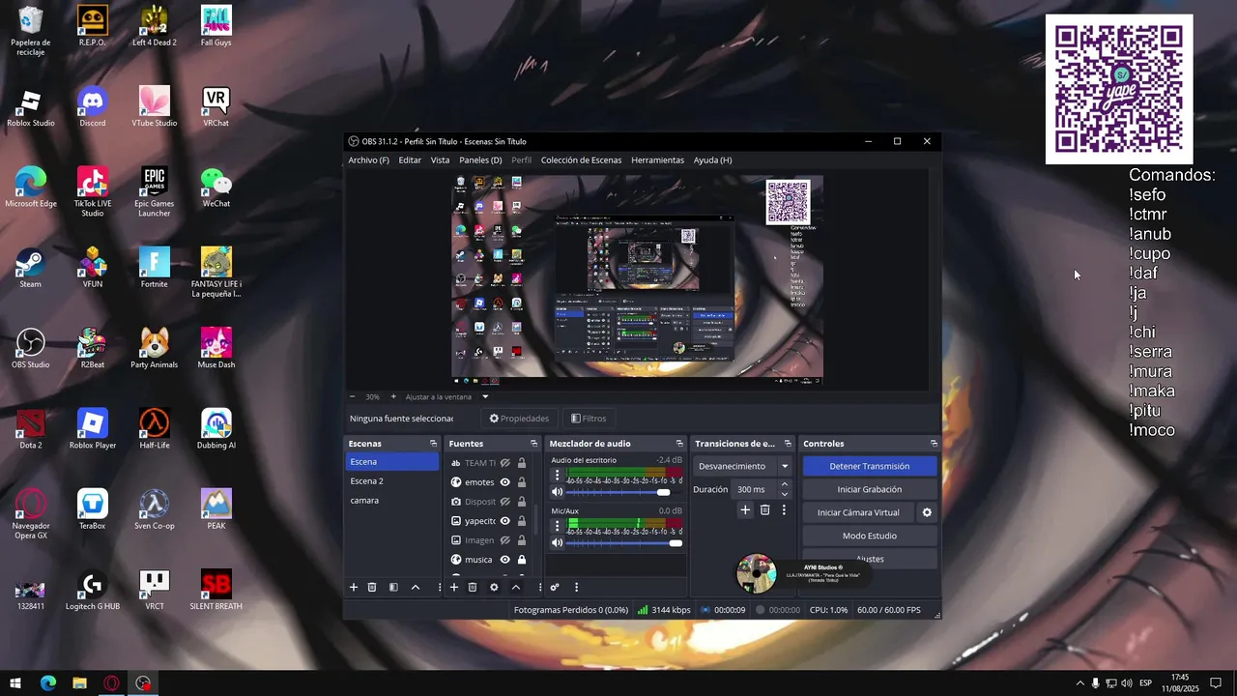Select Escena 2 in scenes list

(392, 481)
